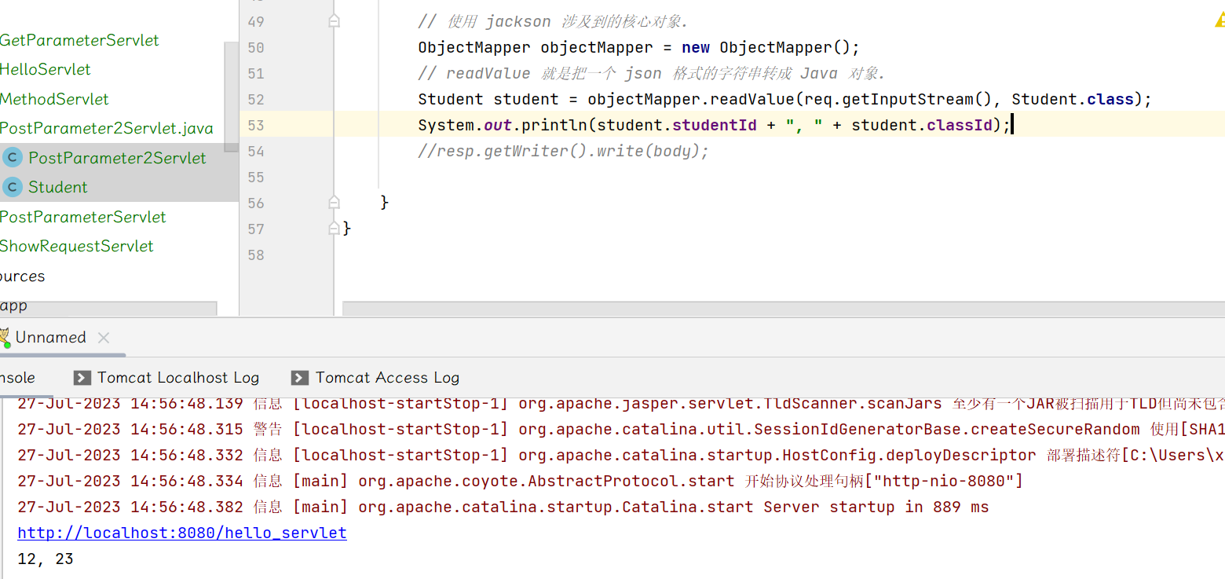
Task: Click the class icon beside PostParameter2Servlet
Action: (13, 158)
